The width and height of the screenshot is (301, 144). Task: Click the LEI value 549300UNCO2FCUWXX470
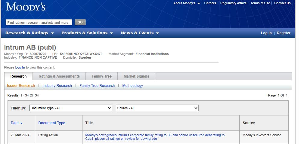81,54
